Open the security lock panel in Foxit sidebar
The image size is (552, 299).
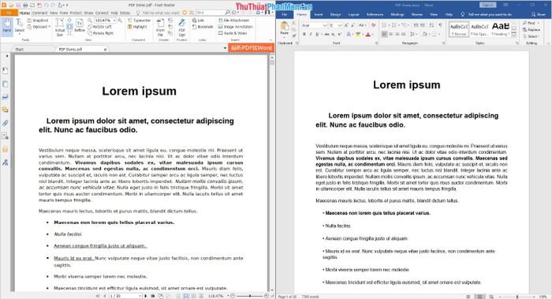[x=5, y=149]
